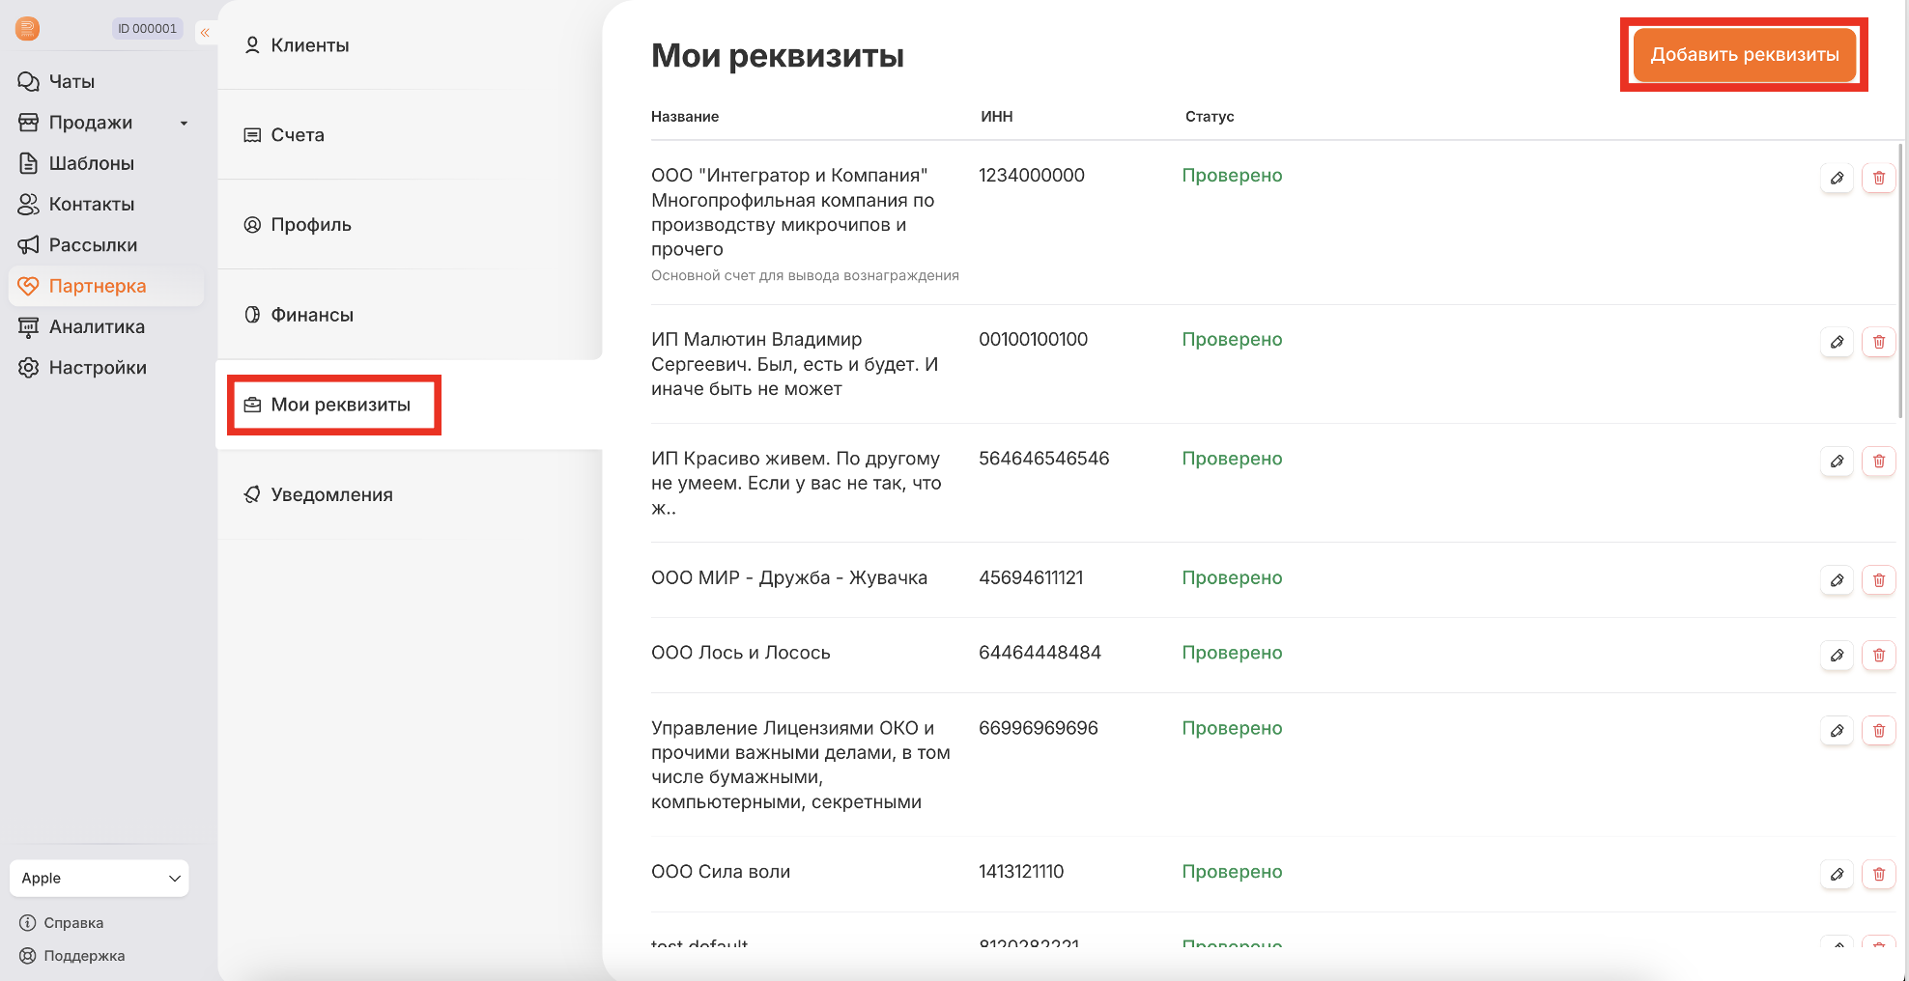The image size is (1909, 981).
Task: Click trash icon for ИП Красиво живем
Action: point(1878,462)
